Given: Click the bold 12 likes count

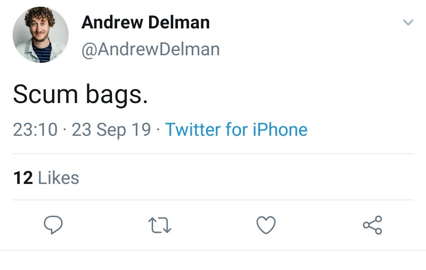Looking at the screenshot, I should click(x=23, y=178).
